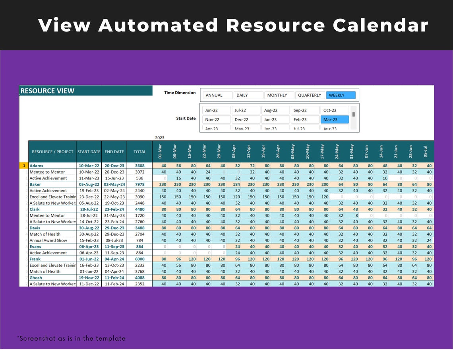Click the start date cell 28-Jul-22 in Clark's row
This screenshot has height=363, width=453.
pos(89,209)
